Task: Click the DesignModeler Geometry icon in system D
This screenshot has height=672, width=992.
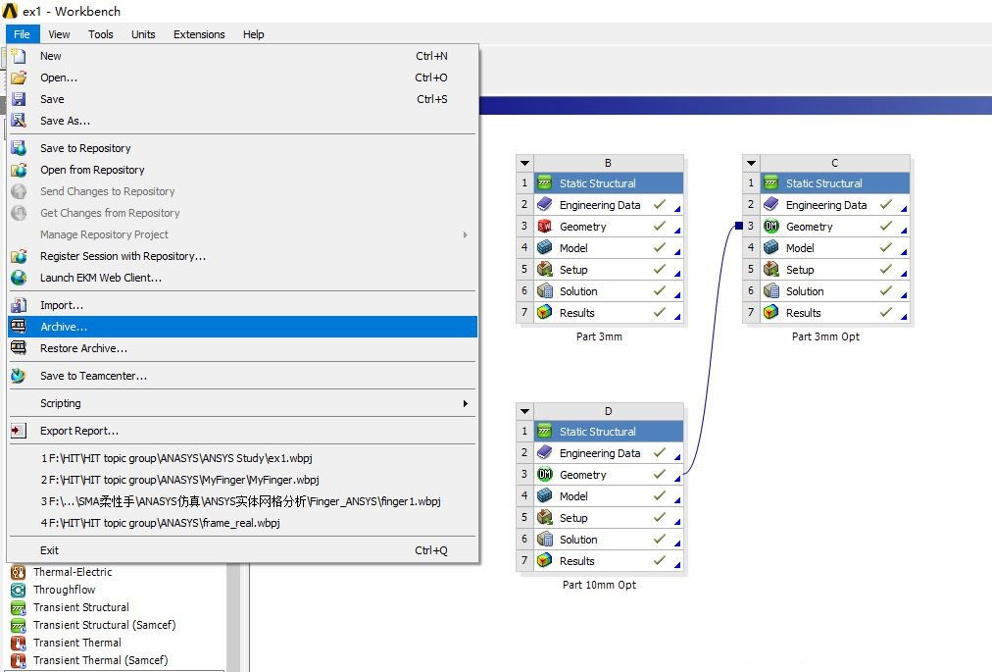Action: [x=545, y=475]
